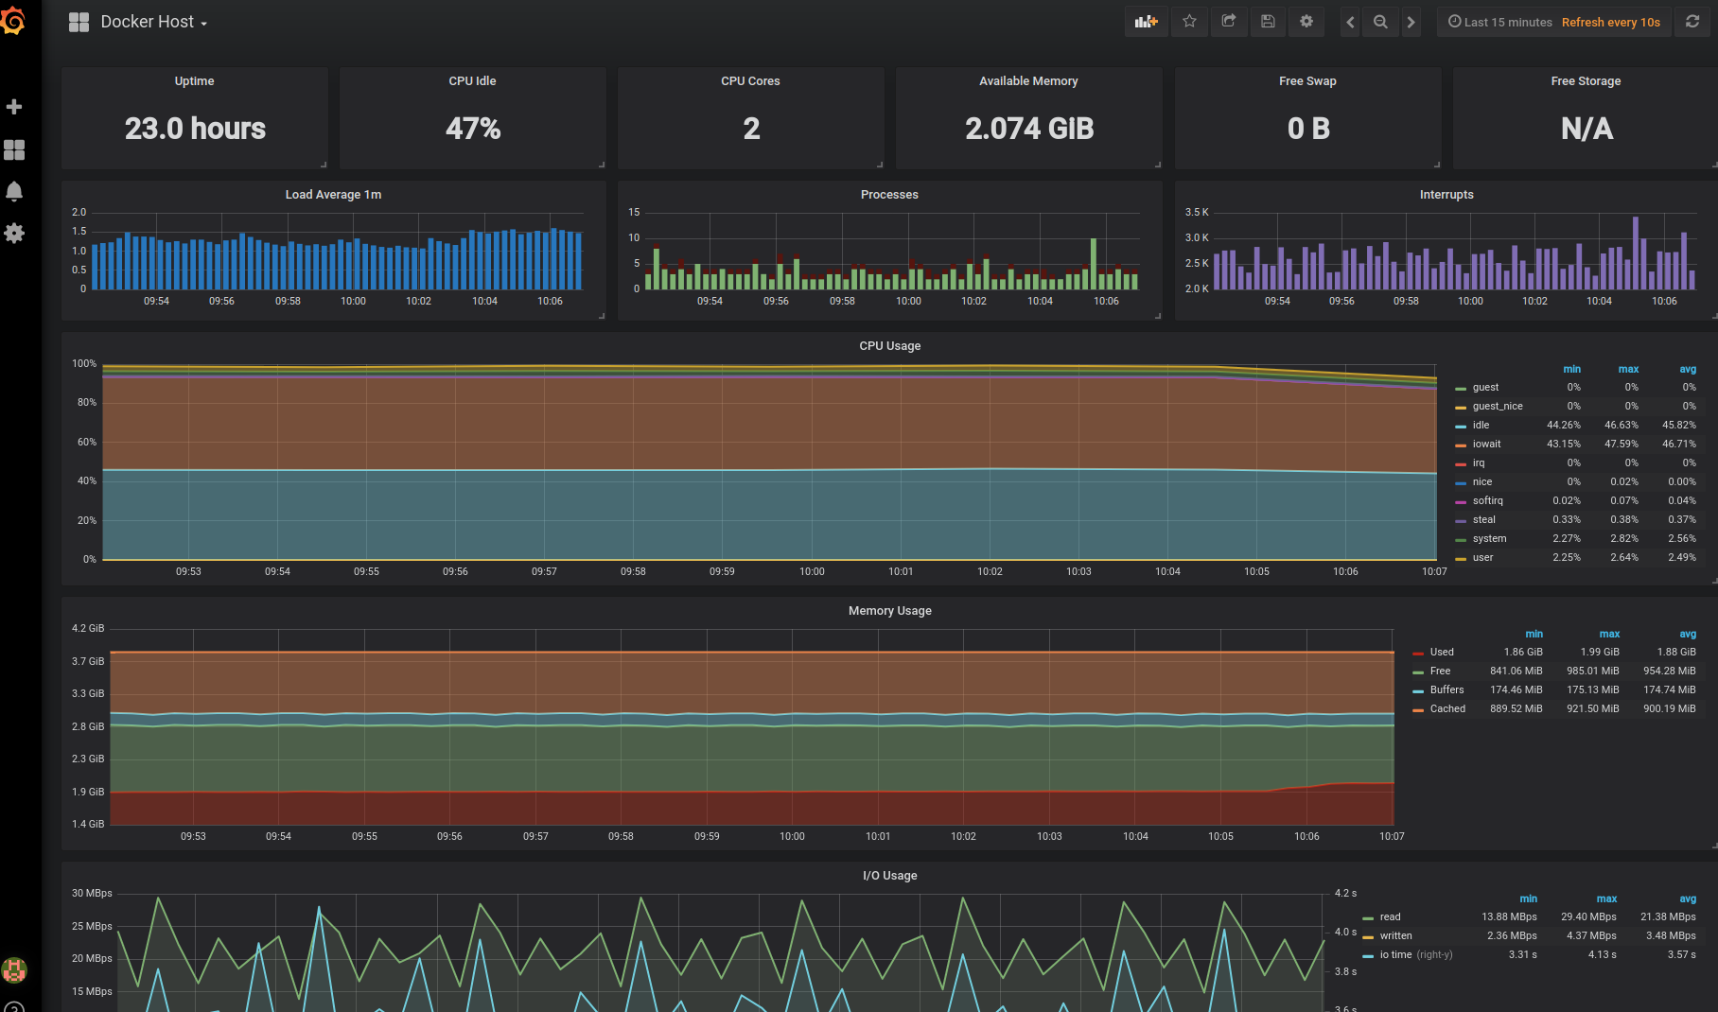The width and height of the screenshot is (1718, 1012).
Task: Toggle the written series in I/O legend
Action: pos(1395,936)
